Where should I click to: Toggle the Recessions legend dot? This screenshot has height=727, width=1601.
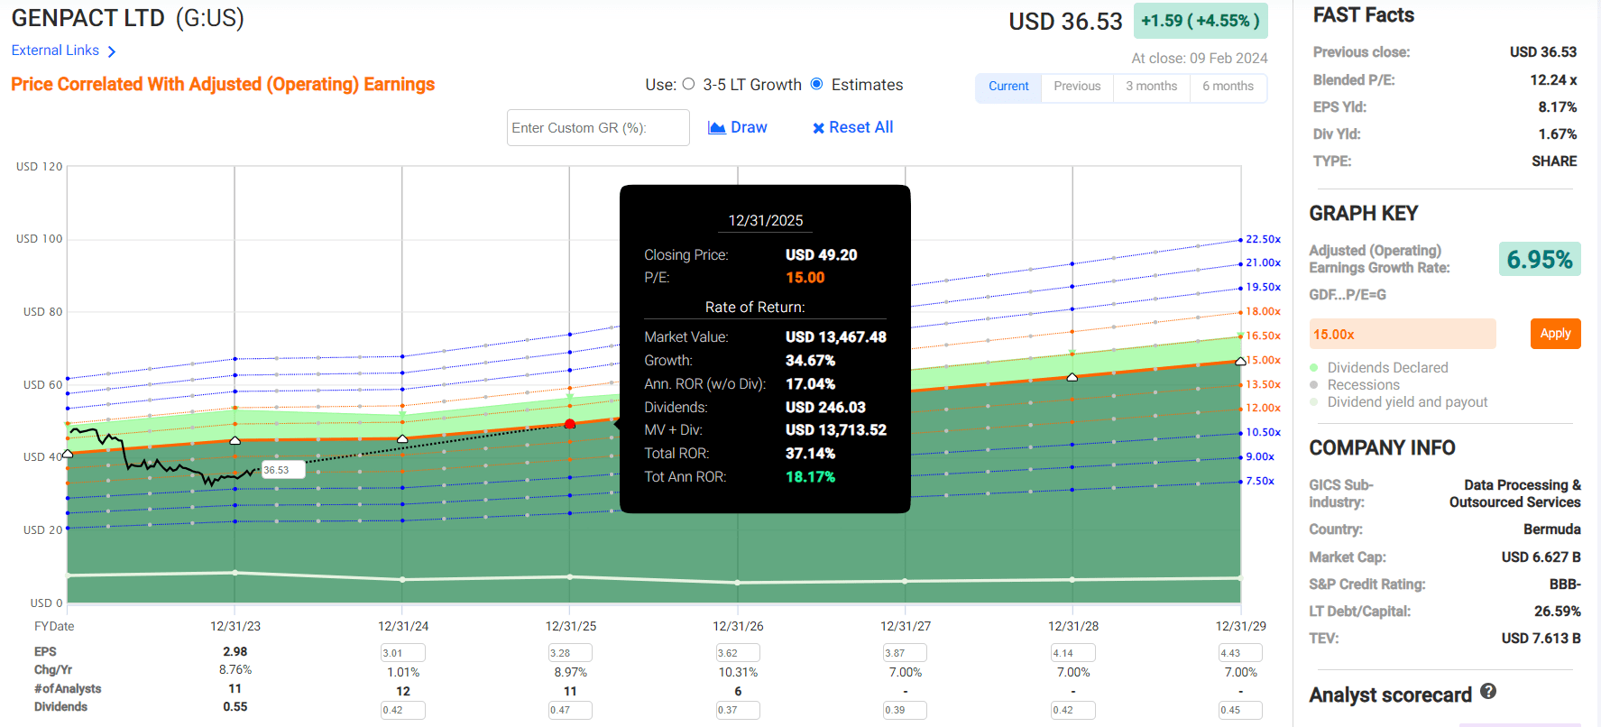(1314, 384)
